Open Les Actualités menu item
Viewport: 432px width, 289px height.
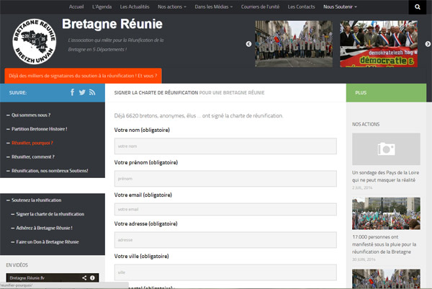click(x=135, y=6)
